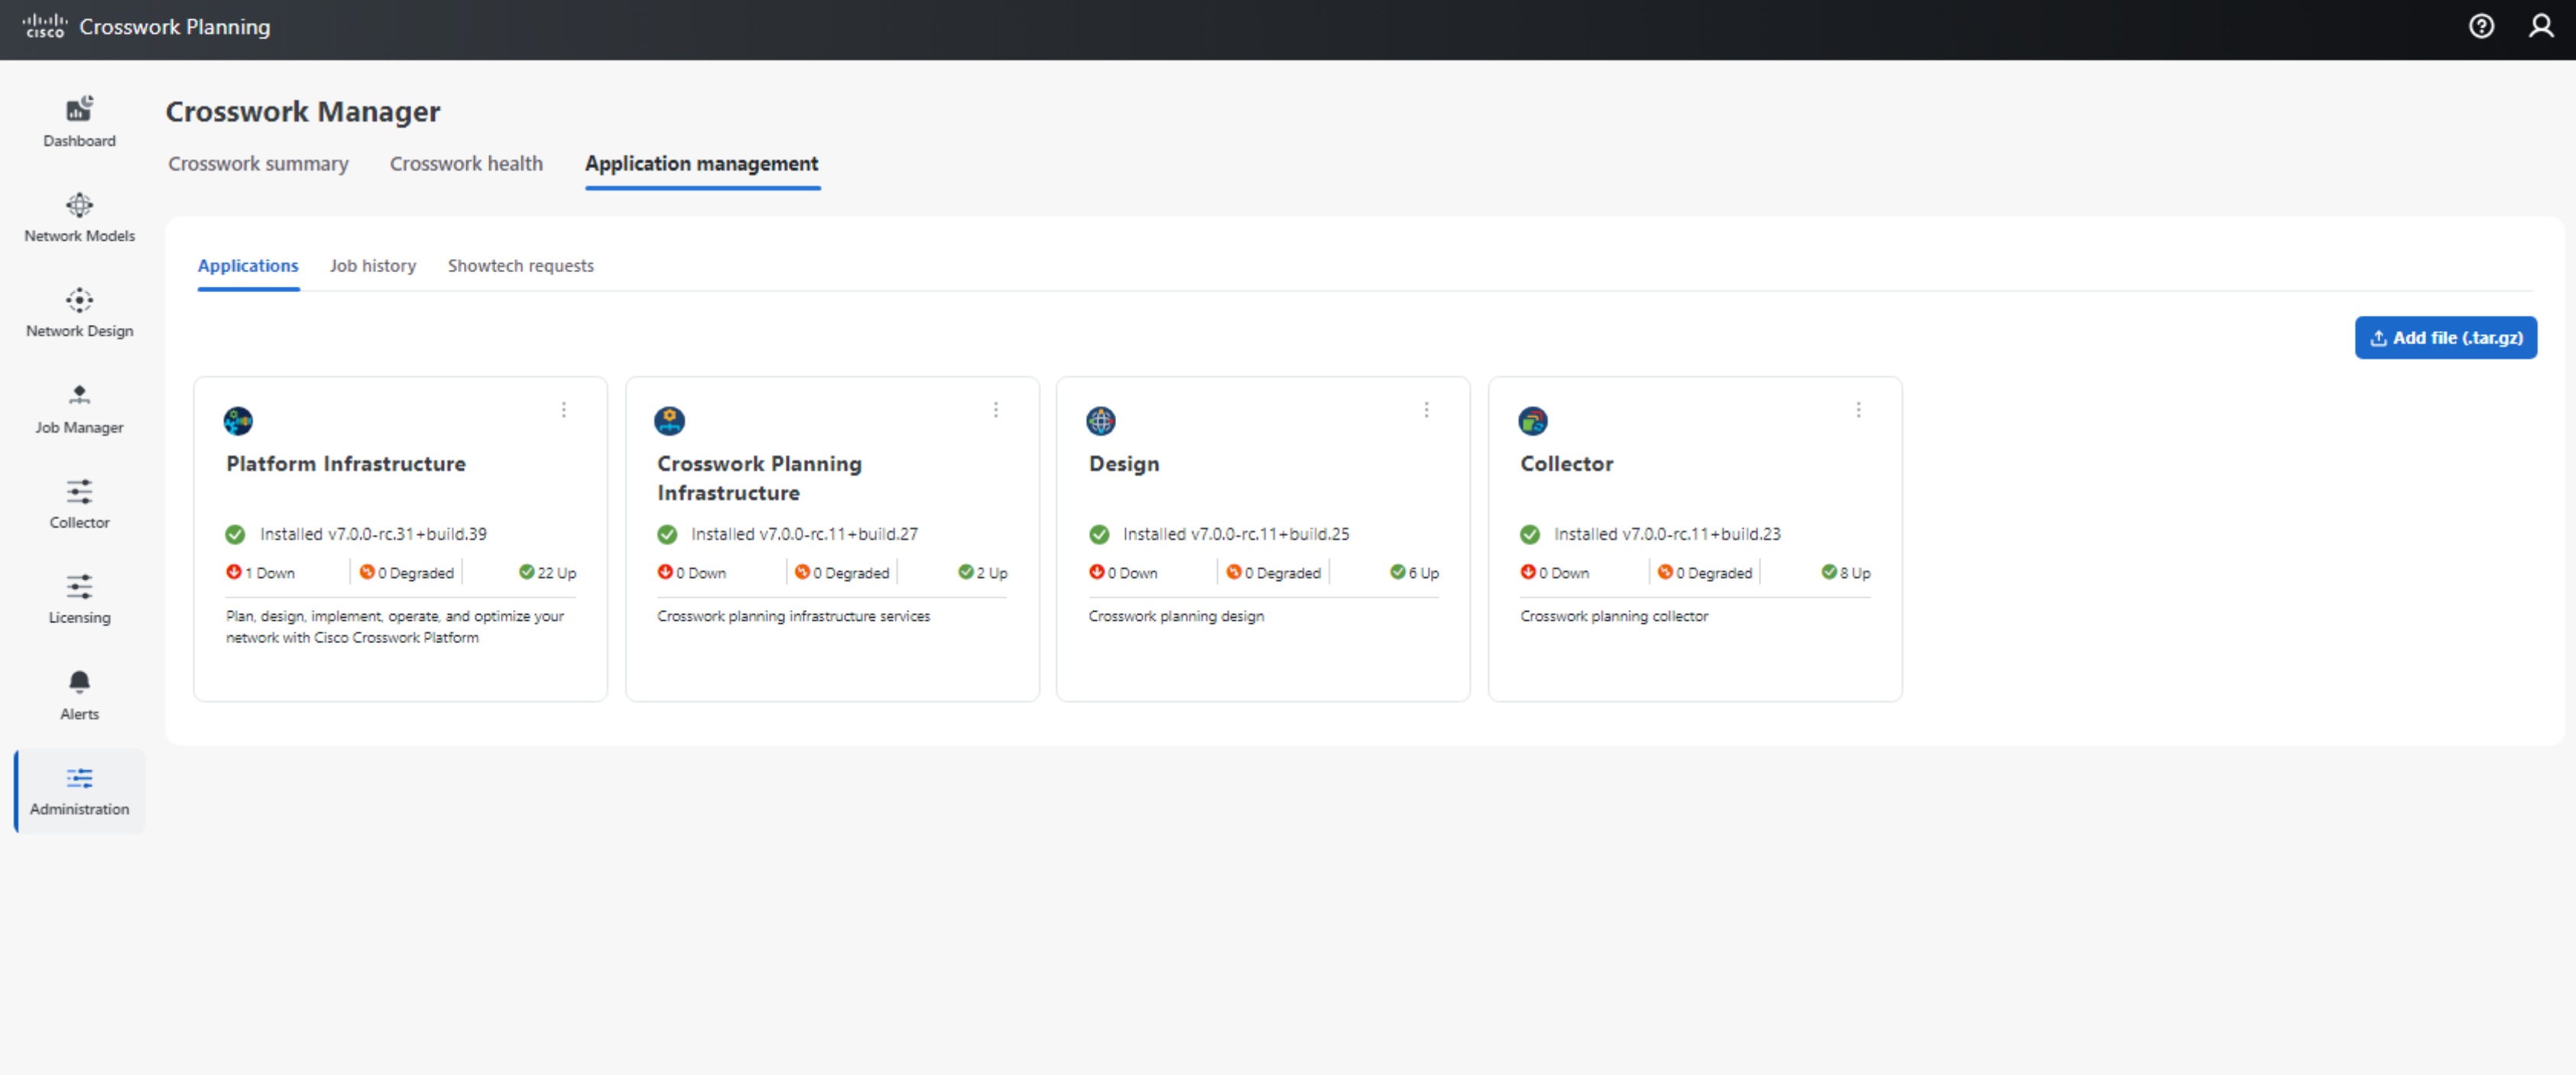Viewport: 2576px width, 1075px height.
Task: Click 'Installed v7.0.0-rc.31+build.39' text
Action: coord(373,534)
